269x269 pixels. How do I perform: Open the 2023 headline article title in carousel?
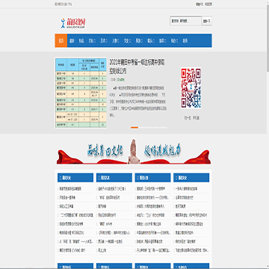point(137,67)
